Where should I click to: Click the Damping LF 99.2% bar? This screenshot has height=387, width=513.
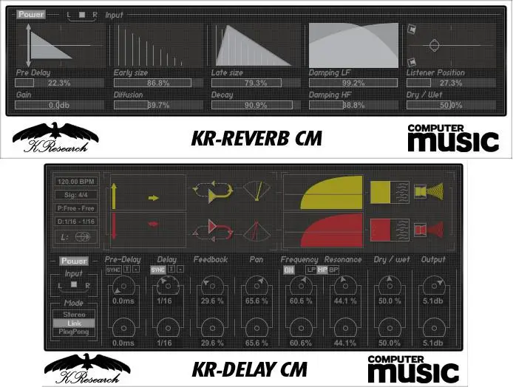click(353, 83)
